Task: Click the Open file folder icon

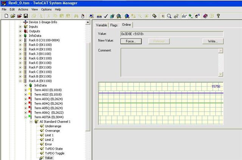Action: [13, 16]
